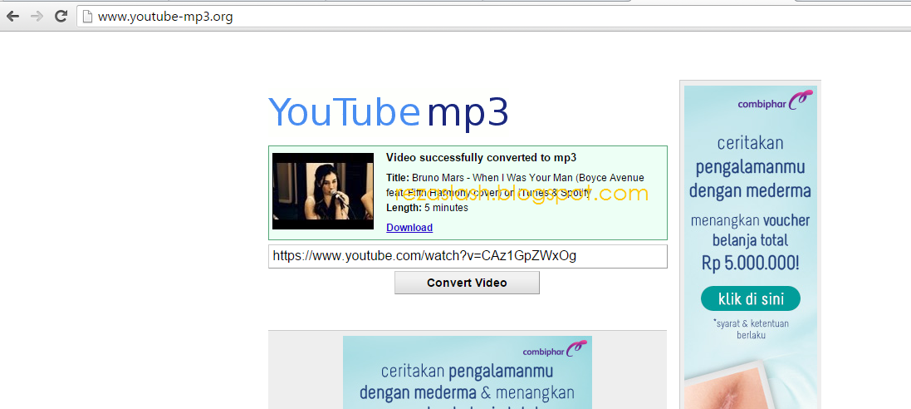Click the page icon in the address bar

pyautogui.click(x=88, y=17)
